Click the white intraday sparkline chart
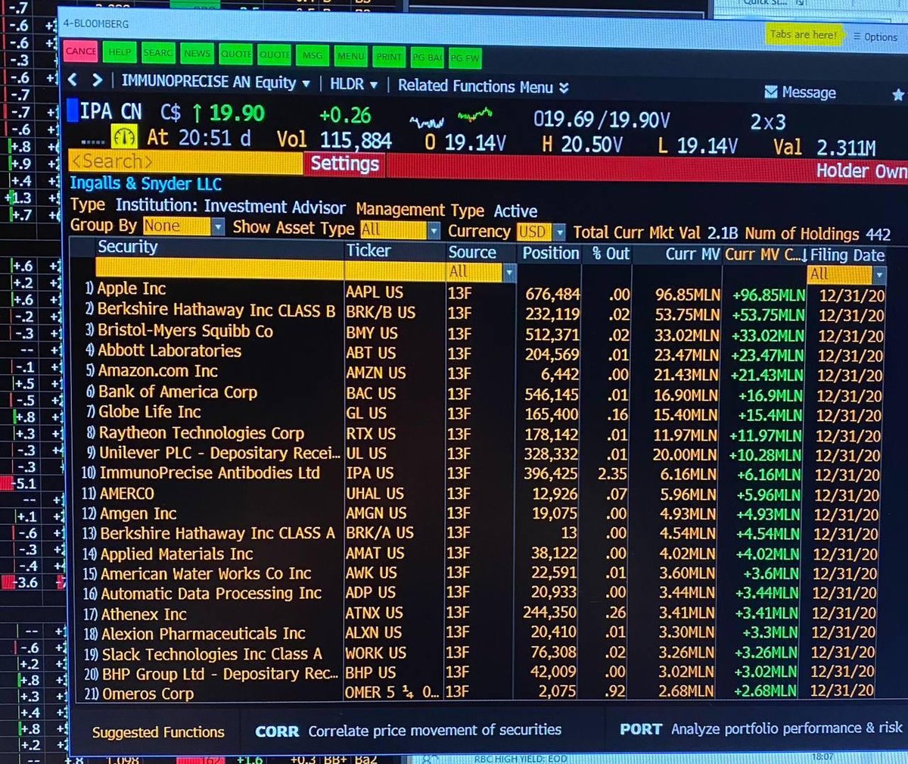908x764 pixels. tap(426, 121)
